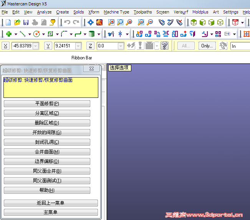Image resolution: width=250 pixels, height=220 pixels.
Task: Click in the X coordinate input field
Action: pyautogui.click(x=22, y=46)
